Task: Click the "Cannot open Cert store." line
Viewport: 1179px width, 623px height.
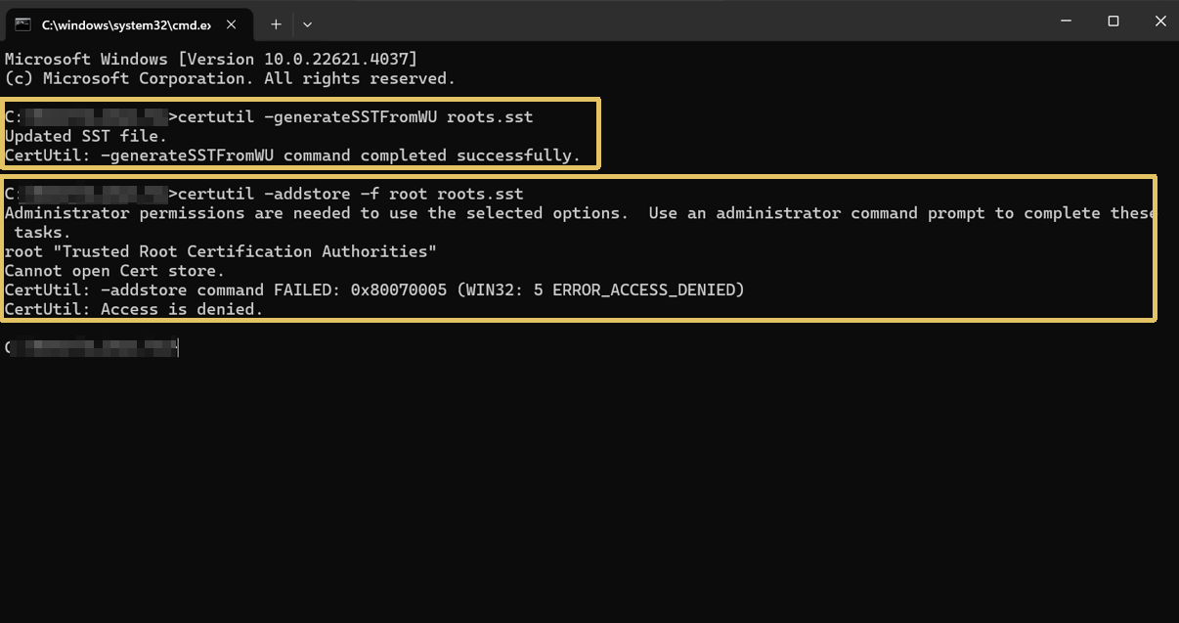Action: pyautogui.click(x=114, y=271)
